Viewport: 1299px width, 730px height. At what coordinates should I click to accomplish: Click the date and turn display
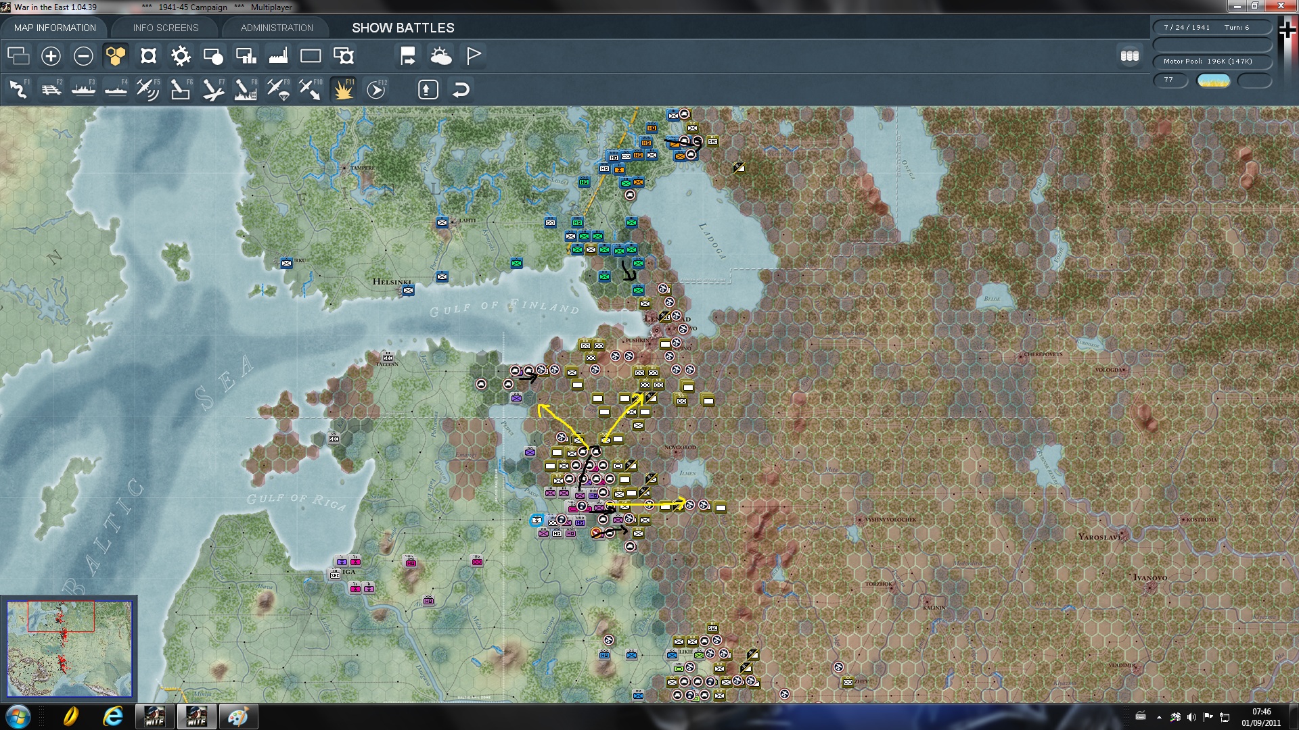(x=1212, y=28)
